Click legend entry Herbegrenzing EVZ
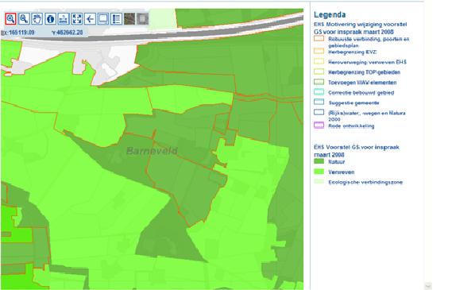This screenshot has height=290, width=452. coord(352,52)
